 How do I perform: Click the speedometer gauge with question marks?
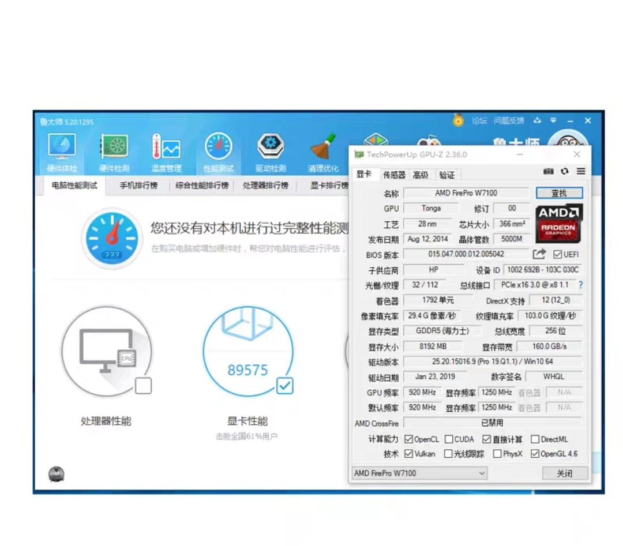[112, 238]
